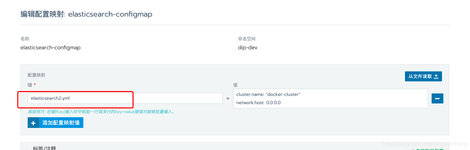Screen dimensions: 470x150
Task: Click the name value elasticsearch-configmap
Action: click(x=50, y=48)
